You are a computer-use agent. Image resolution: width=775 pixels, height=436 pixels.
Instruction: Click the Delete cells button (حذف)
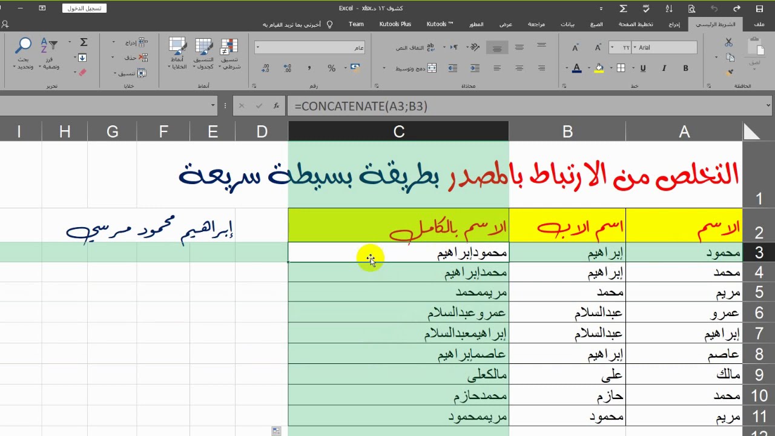[x=135, y=58]
